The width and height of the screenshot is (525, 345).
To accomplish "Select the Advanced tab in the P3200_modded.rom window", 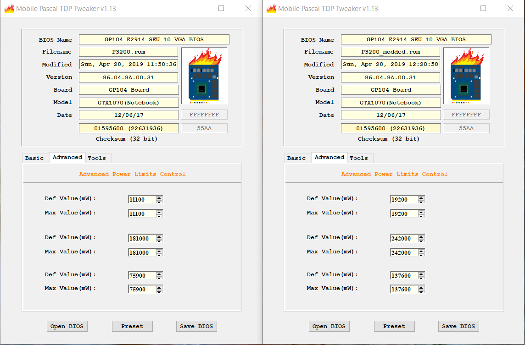I will pyautogui.click(x=330, y=158).
